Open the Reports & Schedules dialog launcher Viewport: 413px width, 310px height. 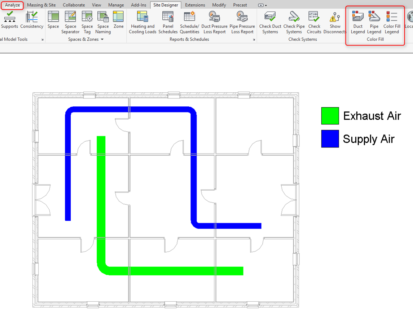click(x=254, y=39)
